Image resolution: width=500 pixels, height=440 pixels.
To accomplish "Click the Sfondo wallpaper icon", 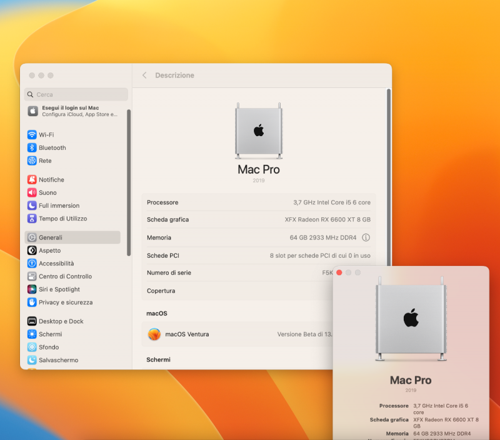I will [32, 347].
